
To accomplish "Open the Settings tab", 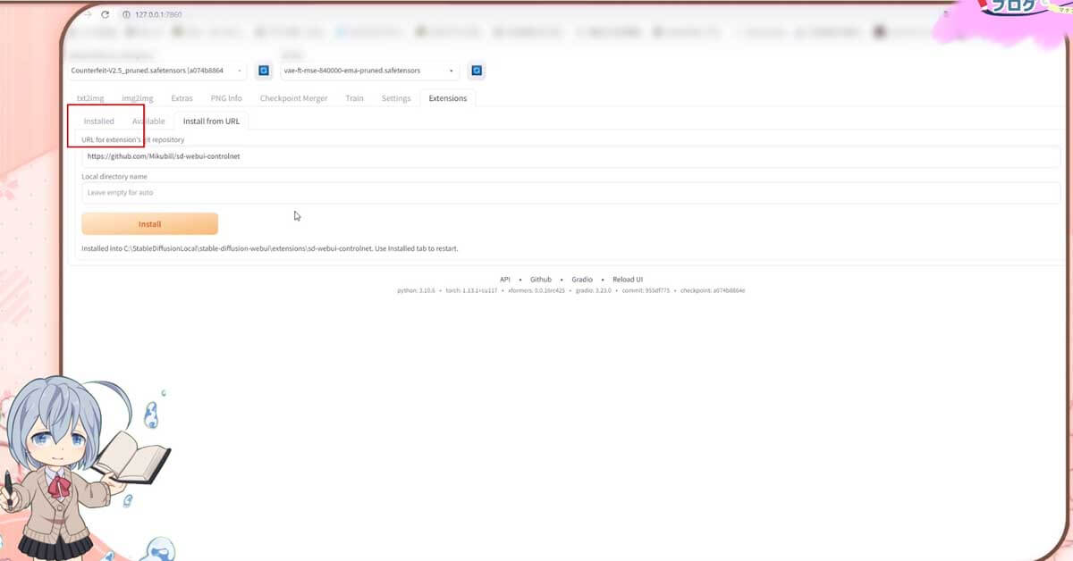I will pyautogui.click(x=396, y=98).
